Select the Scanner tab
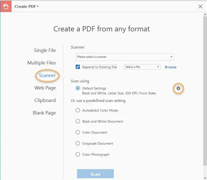This screenshot has width=207, height=180. pyautogui.click(x=47, y=75)
